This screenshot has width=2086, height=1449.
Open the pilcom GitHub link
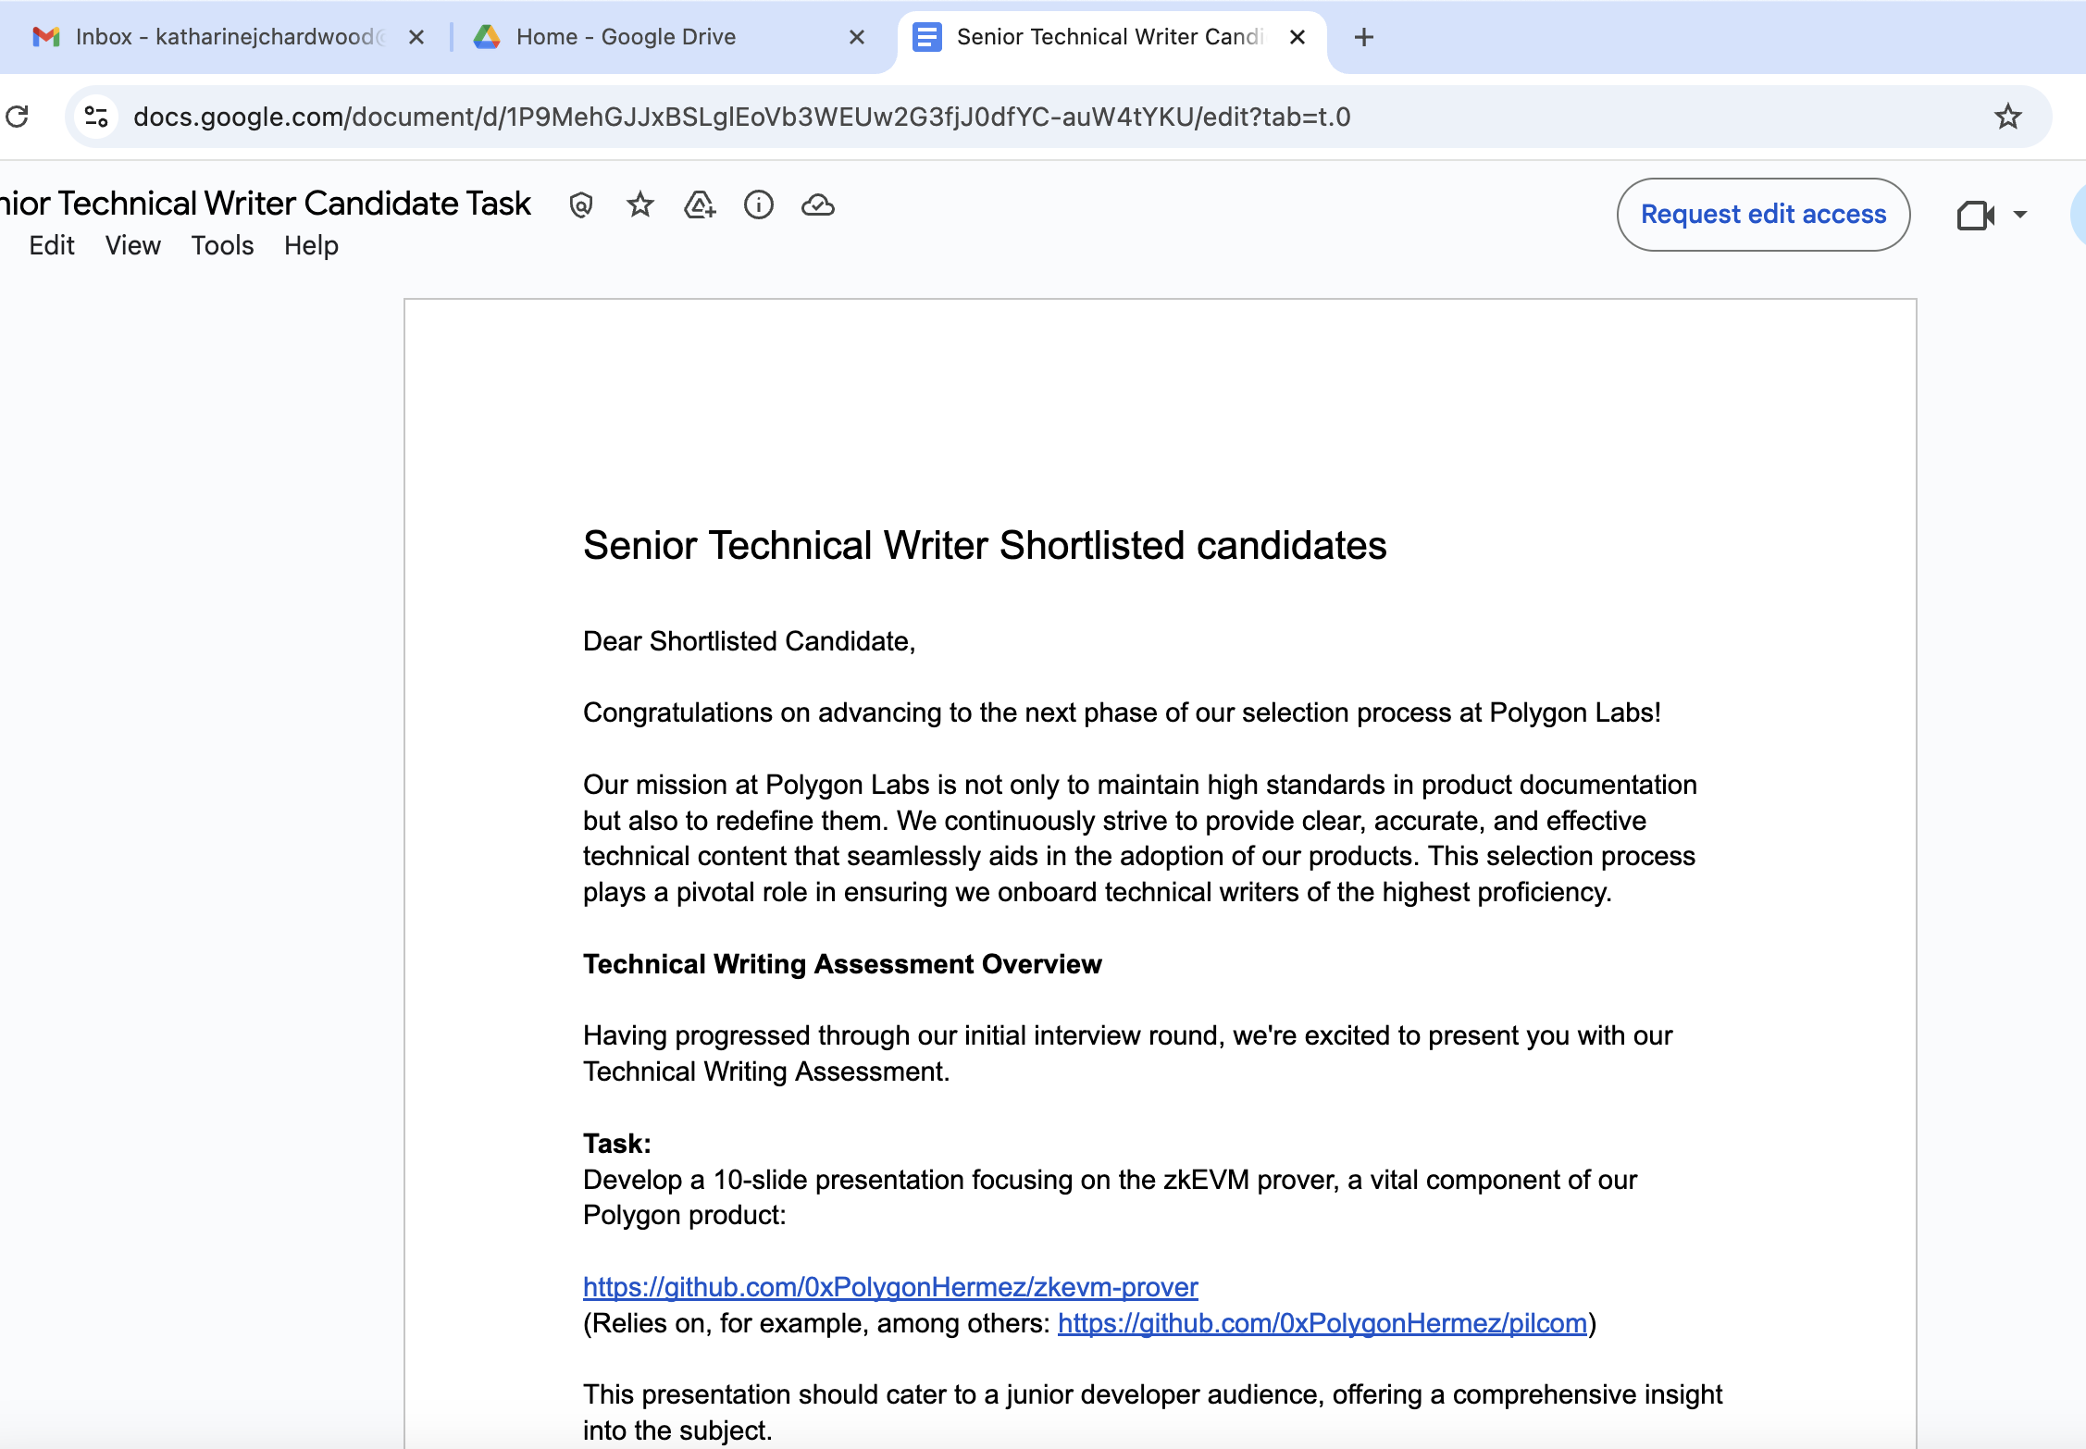click(x=1322, y=1323)
